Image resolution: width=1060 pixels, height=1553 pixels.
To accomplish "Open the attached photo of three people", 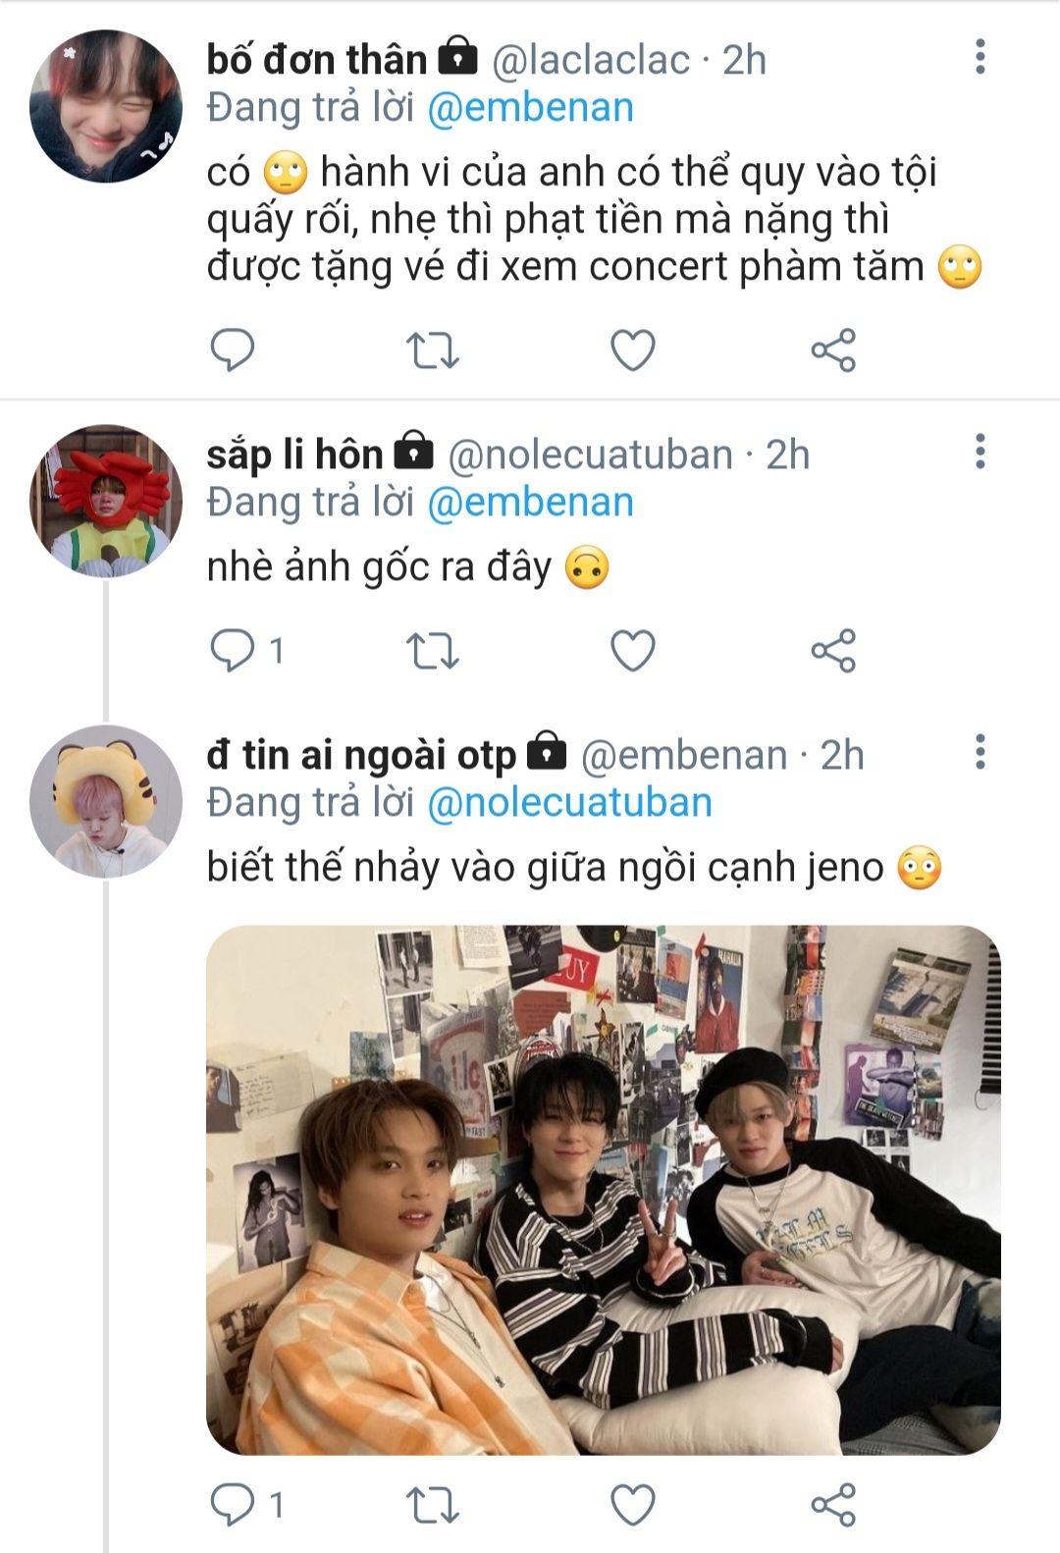I will [x=603, y=1190].
